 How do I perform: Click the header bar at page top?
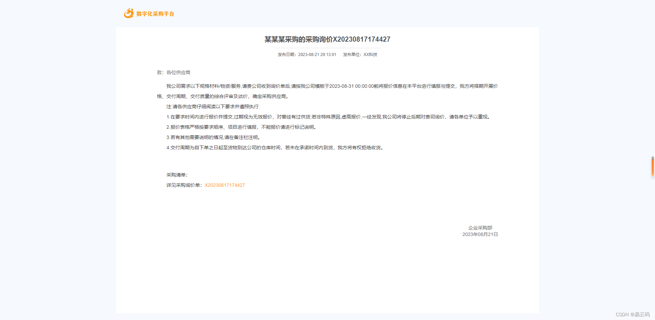click(x=327, y=14)
